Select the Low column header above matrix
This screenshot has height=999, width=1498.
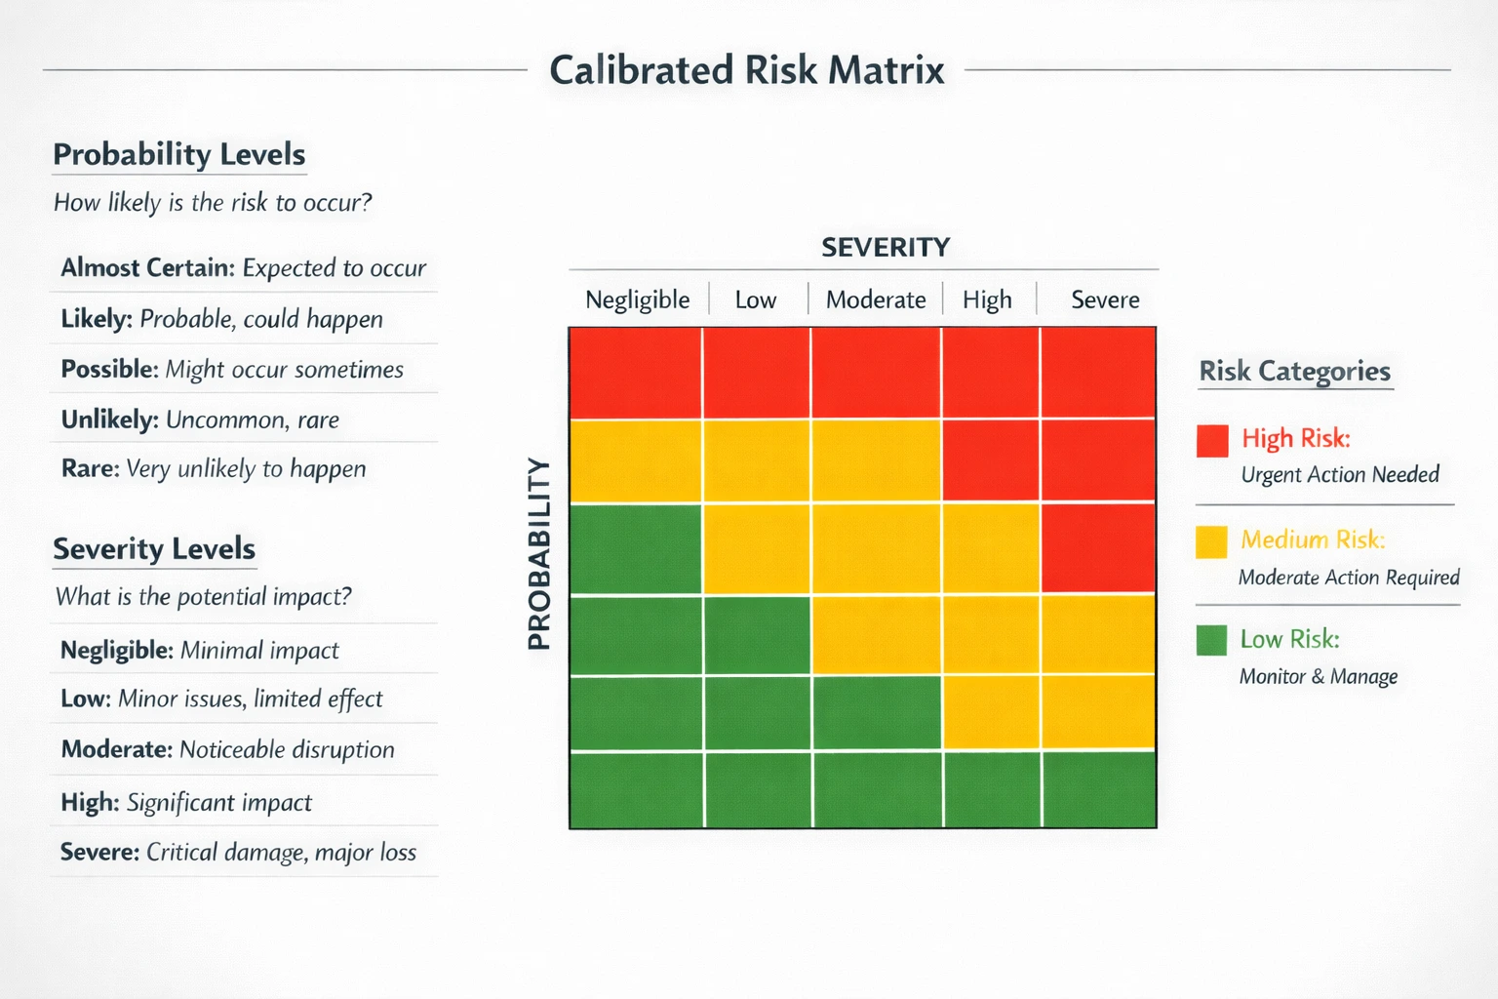click(x=756, y=300)
